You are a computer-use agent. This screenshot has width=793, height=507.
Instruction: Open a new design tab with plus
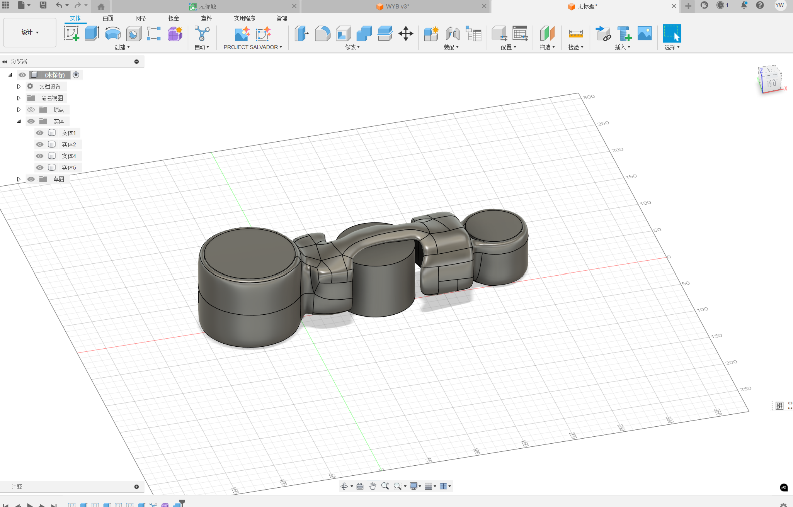coord(688,6)
